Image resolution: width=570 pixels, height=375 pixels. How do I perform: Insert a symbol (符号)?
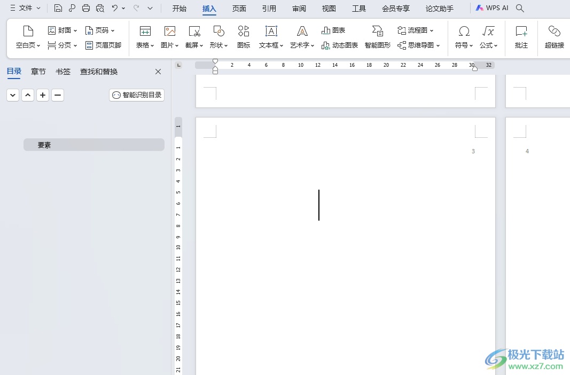(x=464, y=37)
